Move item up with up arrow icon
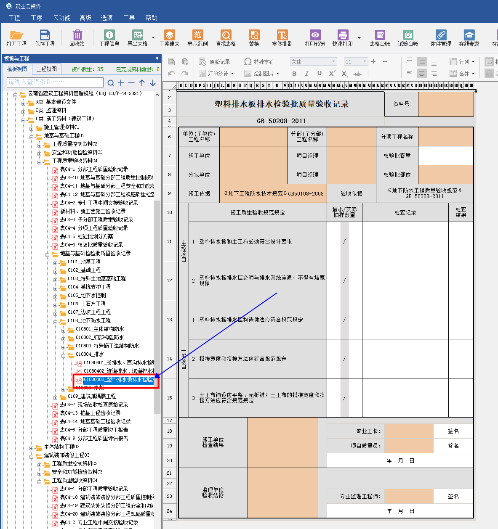 142,83
